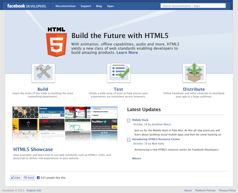Image resolution: width=238 pixels, height=193 pixels.
Task: Click the Introducing HTML5 Resource Center note icon
Action: pos(128,140)
